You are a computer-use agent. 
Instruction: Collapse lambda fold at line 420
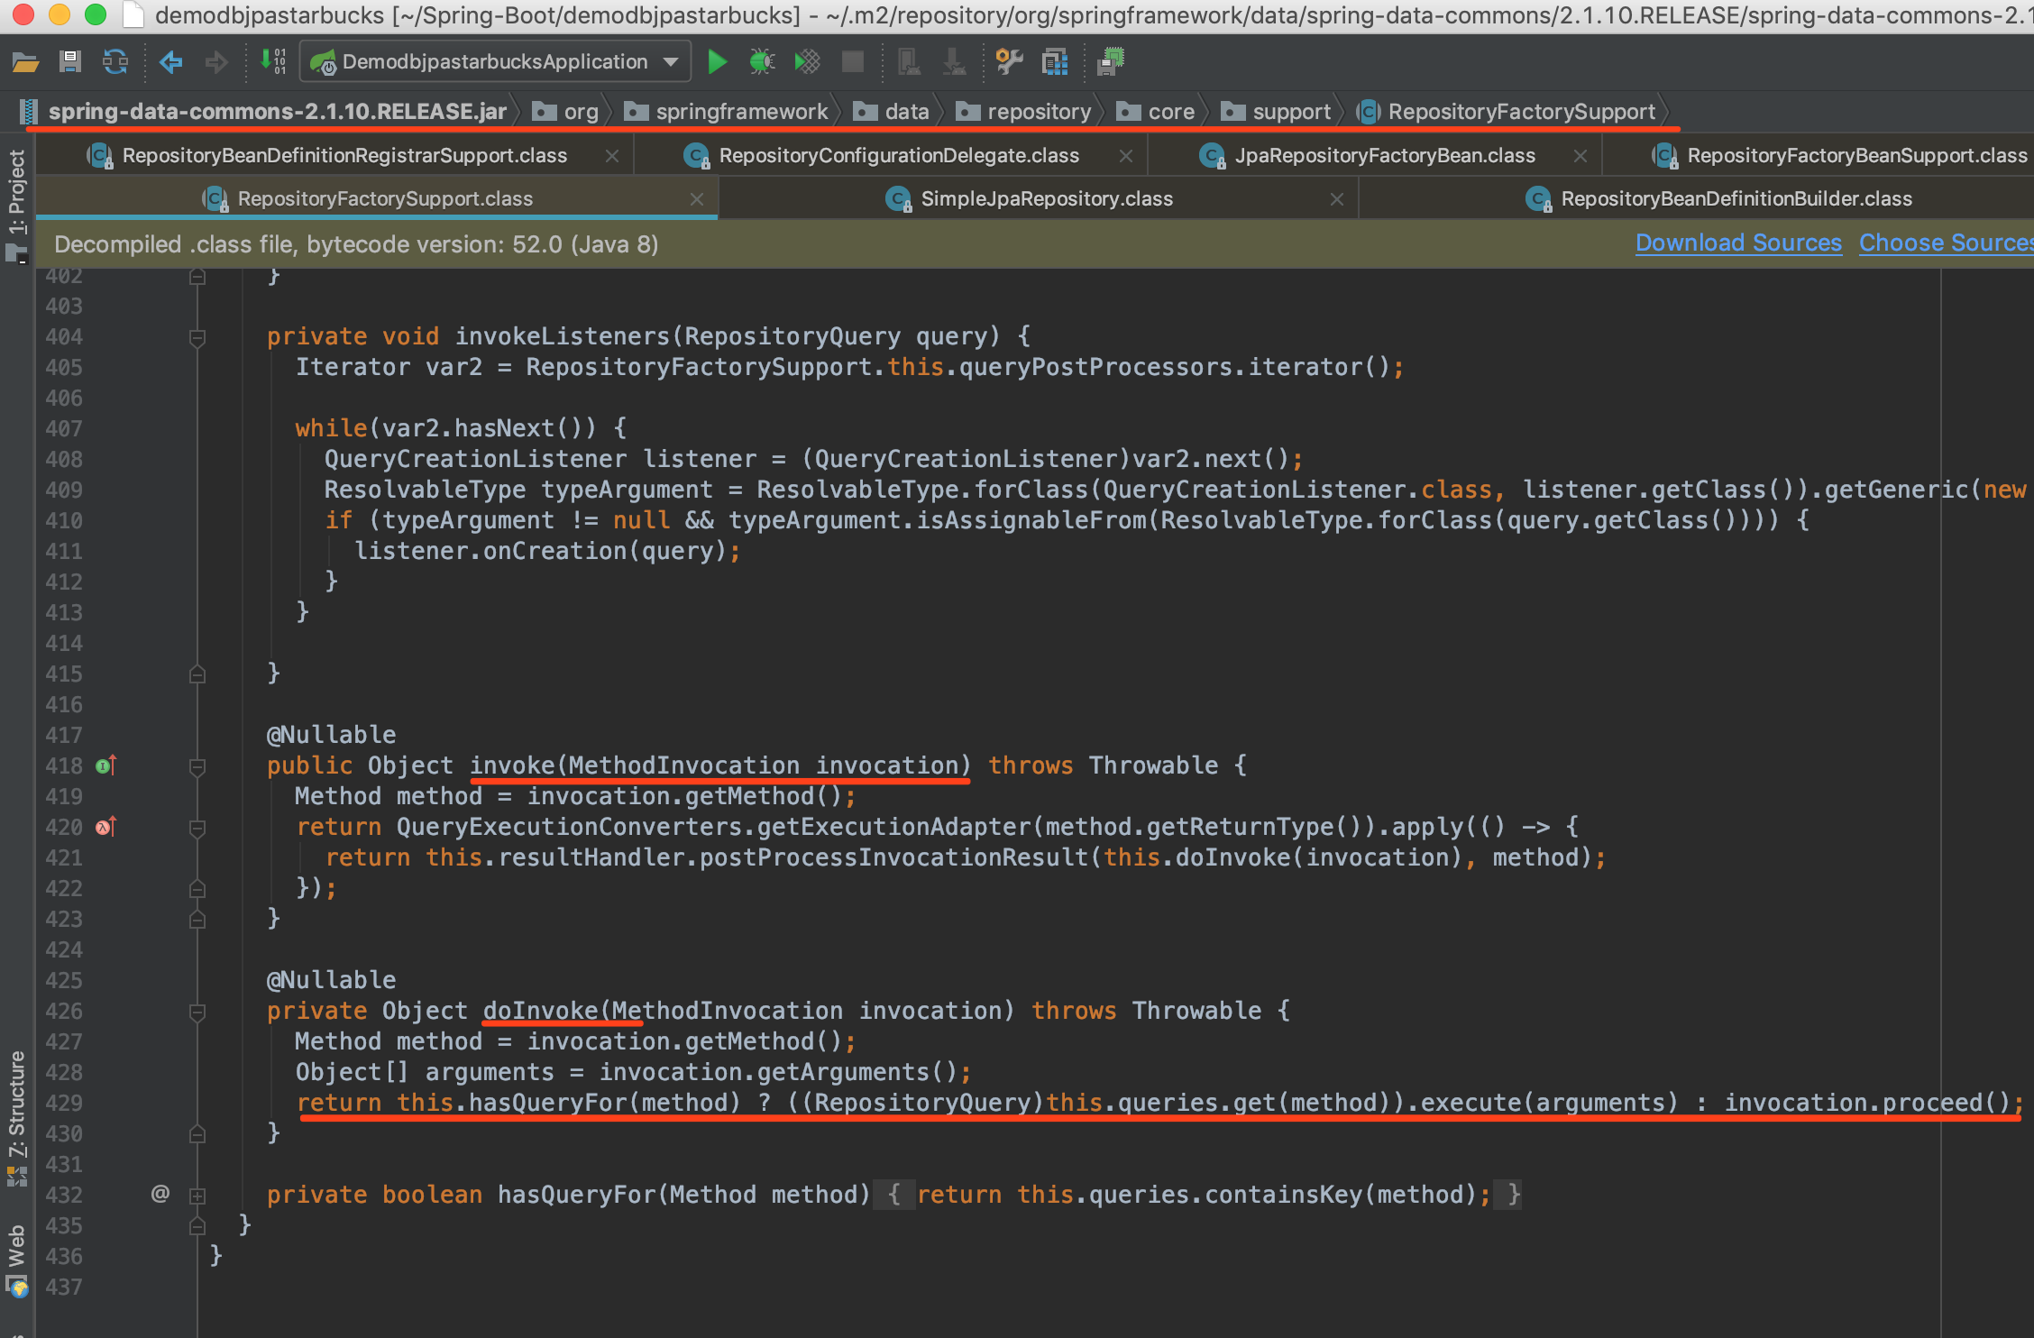click(197, 828)
